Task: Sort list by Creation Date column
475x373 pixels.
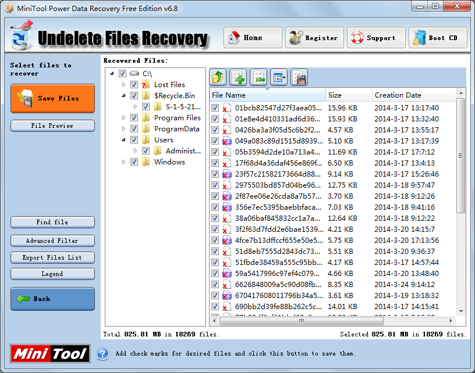Action: pyautogui.click(x=413, y=95)
